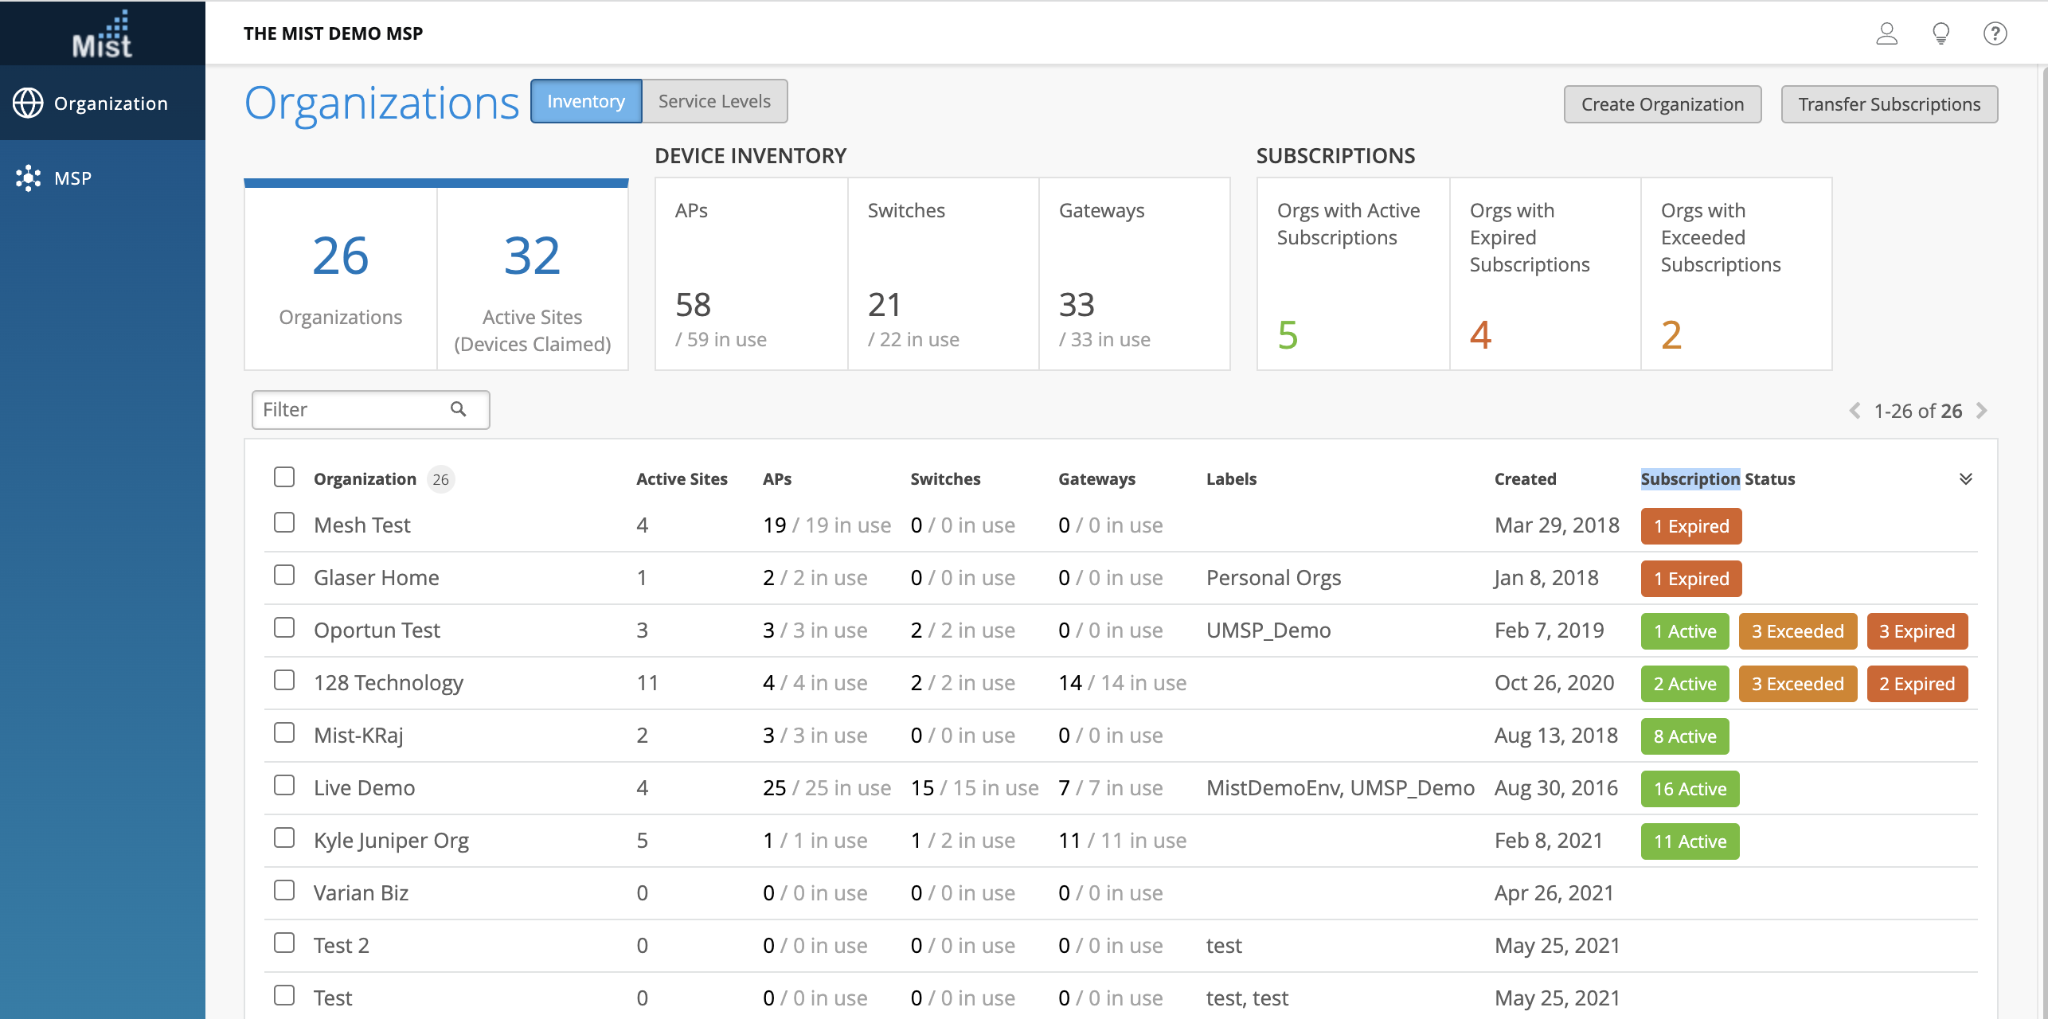Click the lightbulb icon
Screen dimensions: 2048x1019
(x=1941, y=33)
